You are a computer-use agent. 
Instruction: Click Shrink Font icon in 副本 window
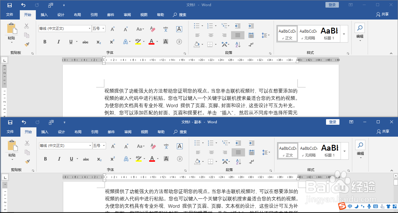click(126, 146)
